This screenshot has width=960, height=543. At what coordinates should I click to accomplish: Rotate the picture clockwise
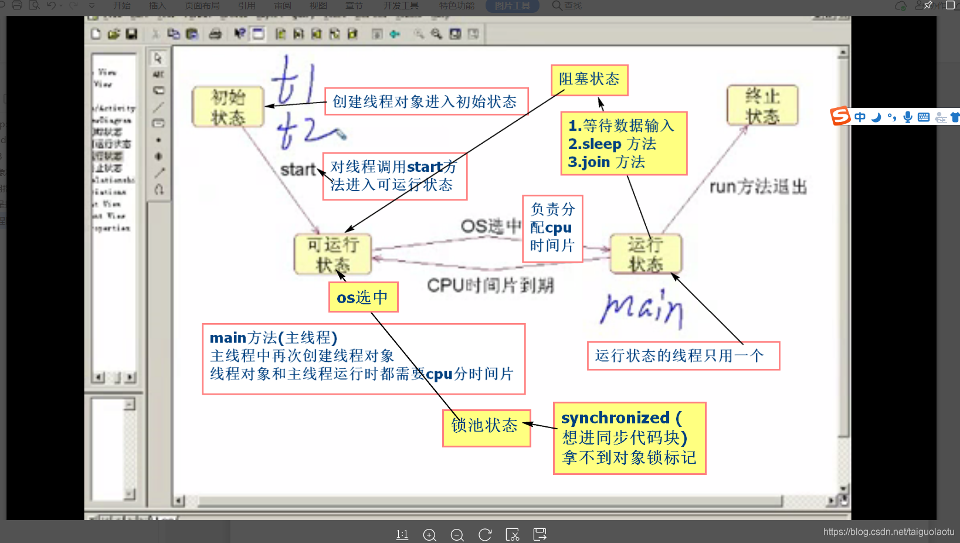tap(485, 534)
